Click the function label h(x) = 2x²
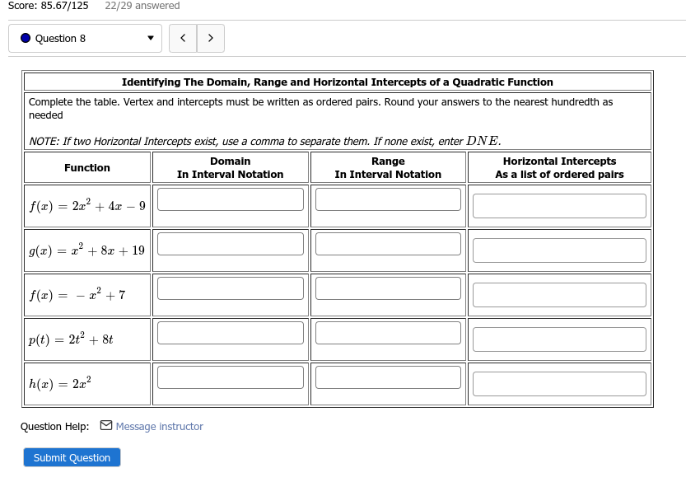This screenshot has width=686, height=496. (x=60, y=384)
